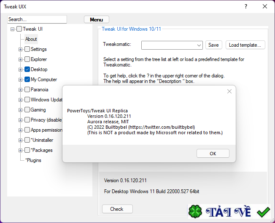This screenshot has height=223, width=275.
Task: Expand the Privacy (disable) node
Action: tap(20, 120)
